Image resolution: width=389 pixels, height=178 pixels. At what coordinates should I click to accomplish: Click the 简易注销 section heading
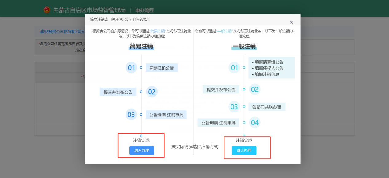click(141, 47)
